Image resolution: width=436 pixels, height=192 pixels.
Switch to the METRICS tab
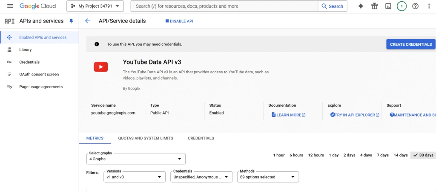point(95,138)
